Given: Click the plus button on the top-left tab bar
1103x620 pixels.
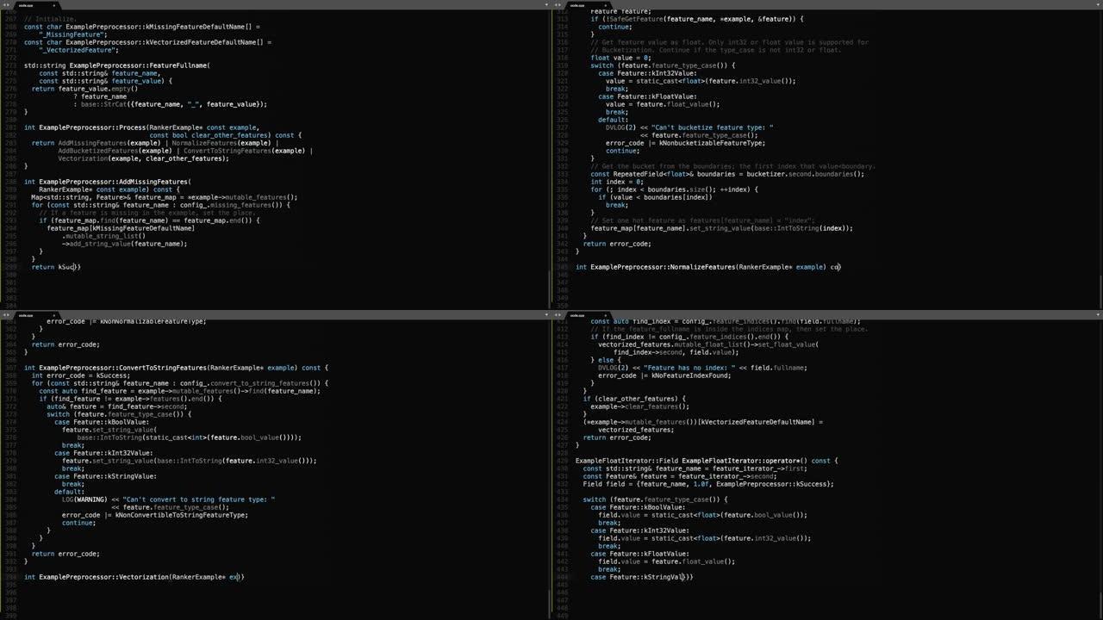Looking at the screenshot, I should tap(53, 5).
